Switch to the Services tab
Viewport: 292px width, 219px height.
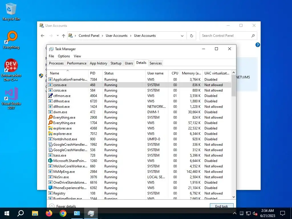156,63
